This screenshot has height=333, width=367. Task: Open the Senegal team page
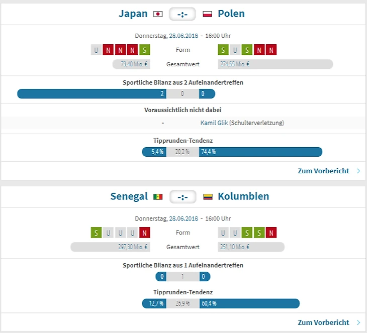129,196
